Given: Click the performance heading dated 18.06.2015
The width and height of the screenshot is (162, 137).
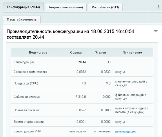Looking at the screenshot, I should pos(70,34).
